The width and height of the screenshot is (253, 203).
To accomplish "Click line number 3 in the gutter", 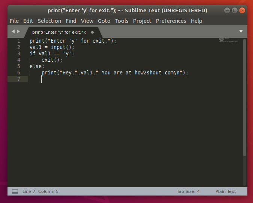I will coord(19,53).
